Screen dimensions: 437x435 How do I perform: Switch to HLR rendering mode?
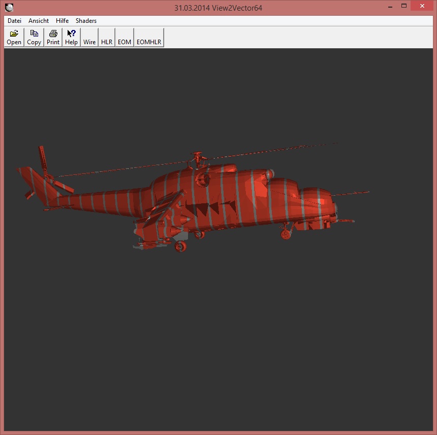click(x=107, y=37)
